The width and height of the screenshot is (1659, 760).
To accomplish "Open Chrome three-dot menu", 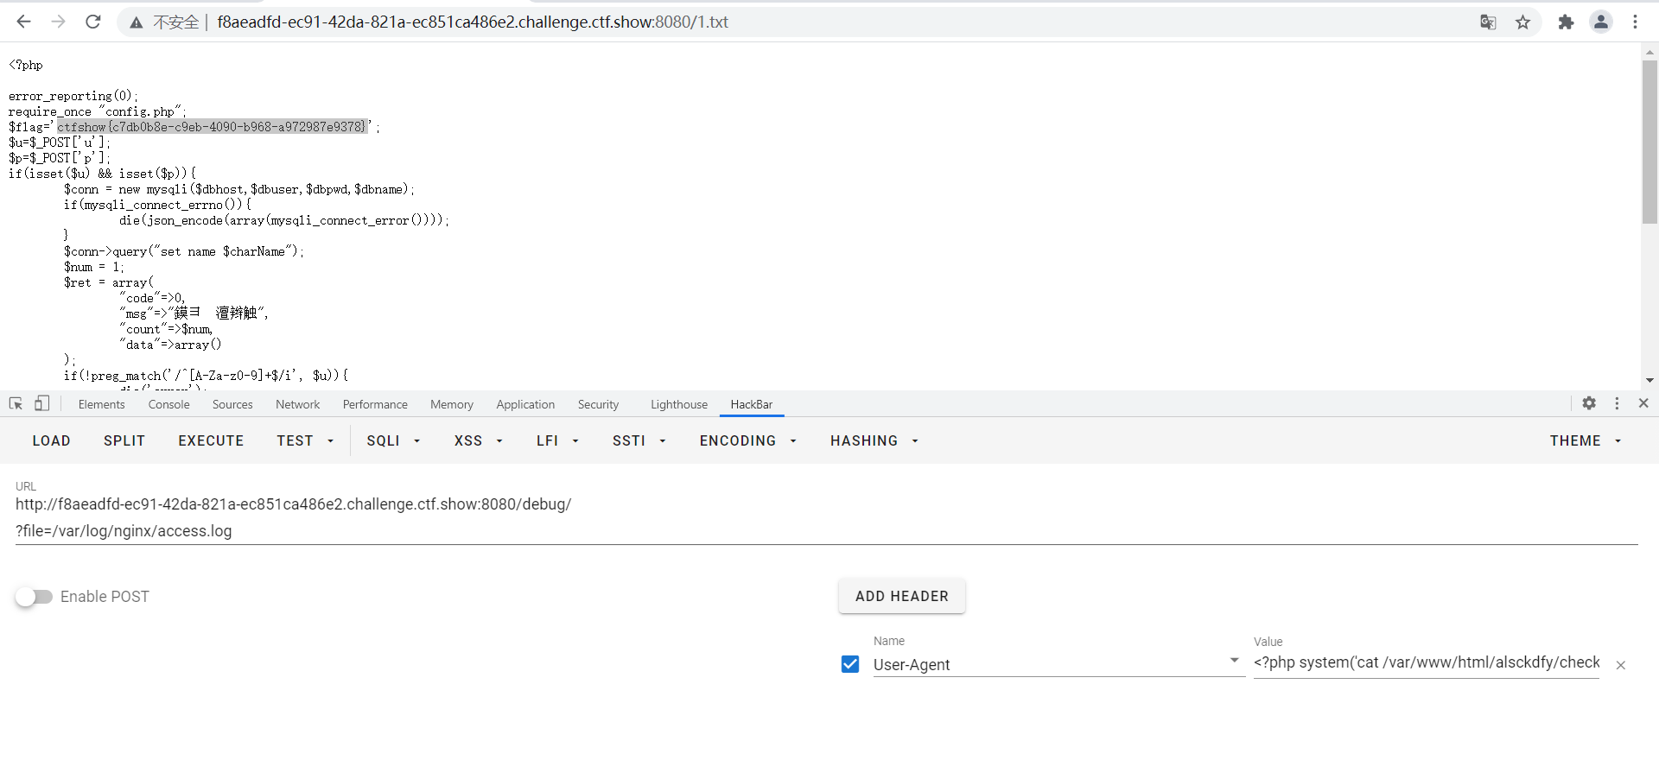I will tap(1635, 22).
